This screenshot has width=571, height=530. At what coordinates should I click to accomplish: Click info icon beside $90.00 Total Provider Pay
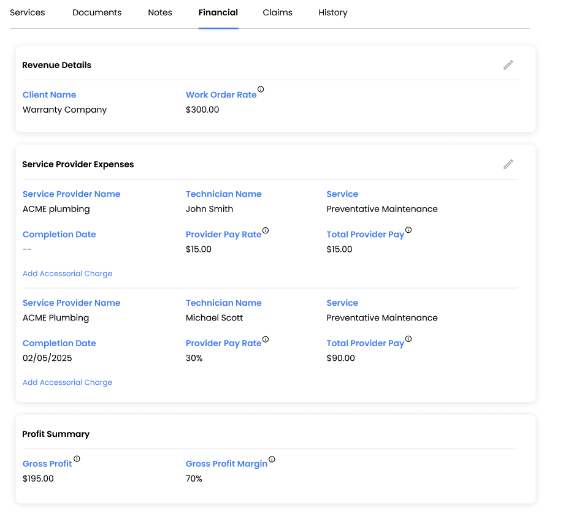408,339
